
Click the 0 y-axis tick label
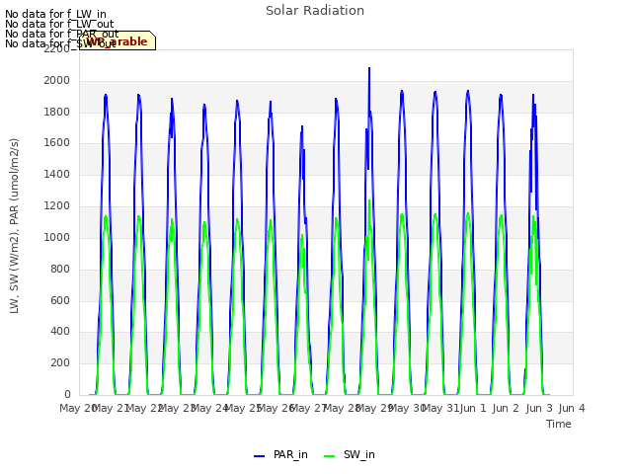click(67, 394)
